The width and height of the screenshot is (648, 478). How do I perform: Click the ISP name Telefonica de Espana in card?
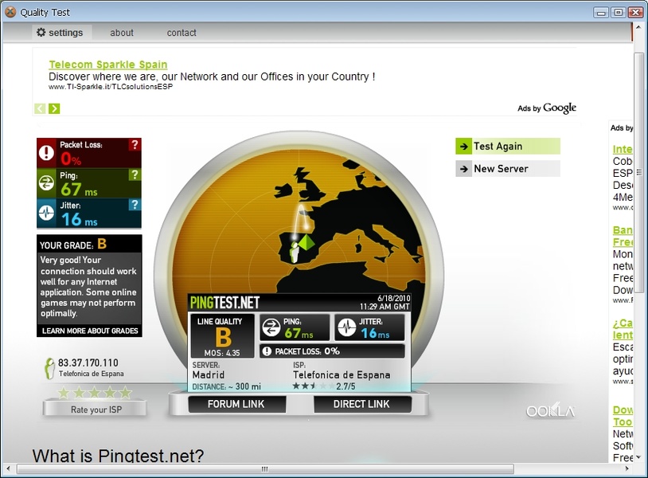342,374
